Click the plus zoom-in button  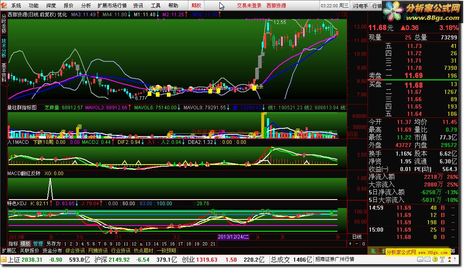[350, 244]
